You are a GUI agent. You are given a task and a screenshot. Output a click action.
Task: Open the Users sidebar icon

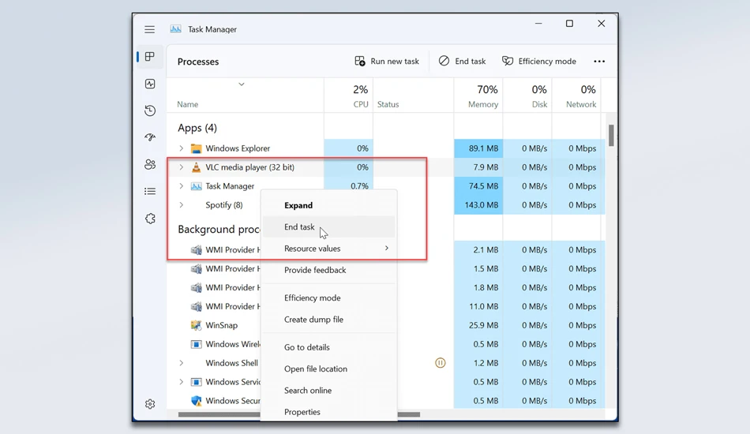tap(150, 164)
